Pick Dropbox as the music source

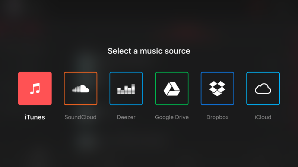point(217,89)
